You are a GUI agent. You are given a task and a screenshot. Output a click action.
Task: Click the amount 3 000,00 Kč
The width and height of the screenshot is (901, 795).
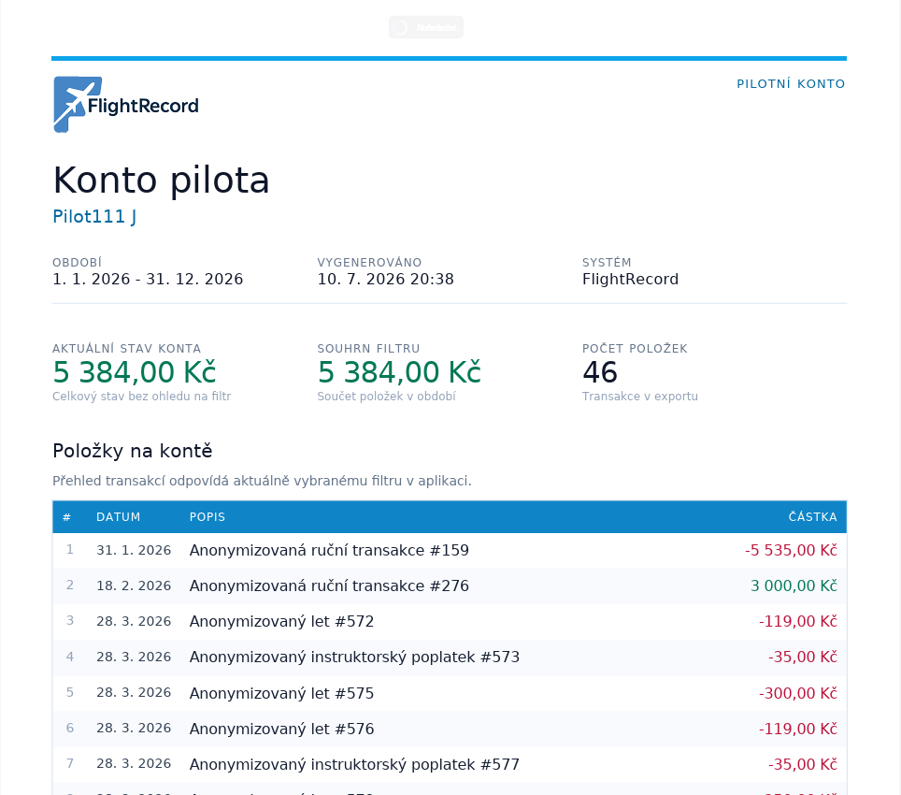pos(794,585)
